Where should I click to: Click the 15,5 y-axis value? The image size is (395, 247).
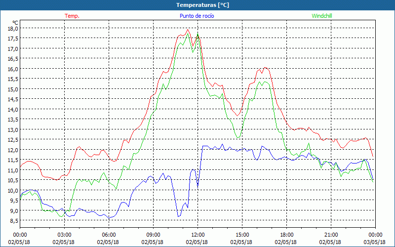coord(13,79)
